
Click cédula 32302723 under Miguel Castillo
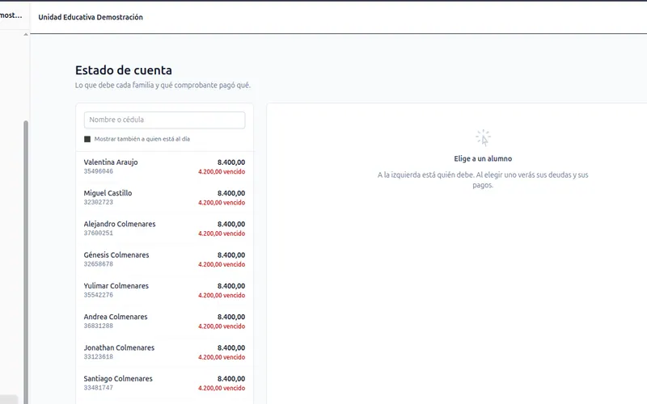[x=98, y=203]
